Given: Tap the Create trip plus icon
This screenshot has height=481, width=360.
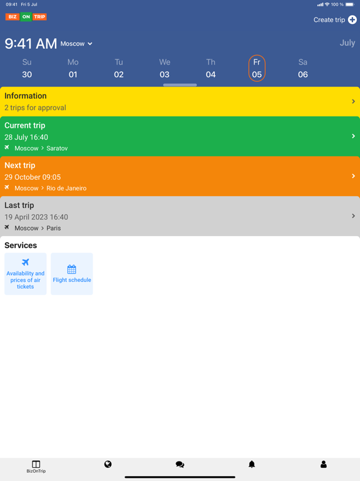Looking at the screenshot, I should coord(352,19).
